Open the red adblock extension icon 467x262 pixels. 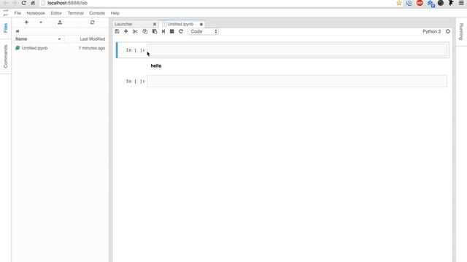coord(420,3)
